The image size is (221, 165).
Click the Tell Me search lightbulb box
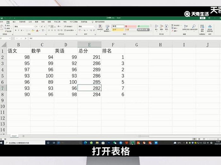[x=98, y=22]
